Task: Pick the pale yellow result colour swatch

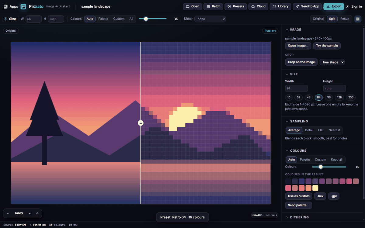Action: click(x=315, y=188)
